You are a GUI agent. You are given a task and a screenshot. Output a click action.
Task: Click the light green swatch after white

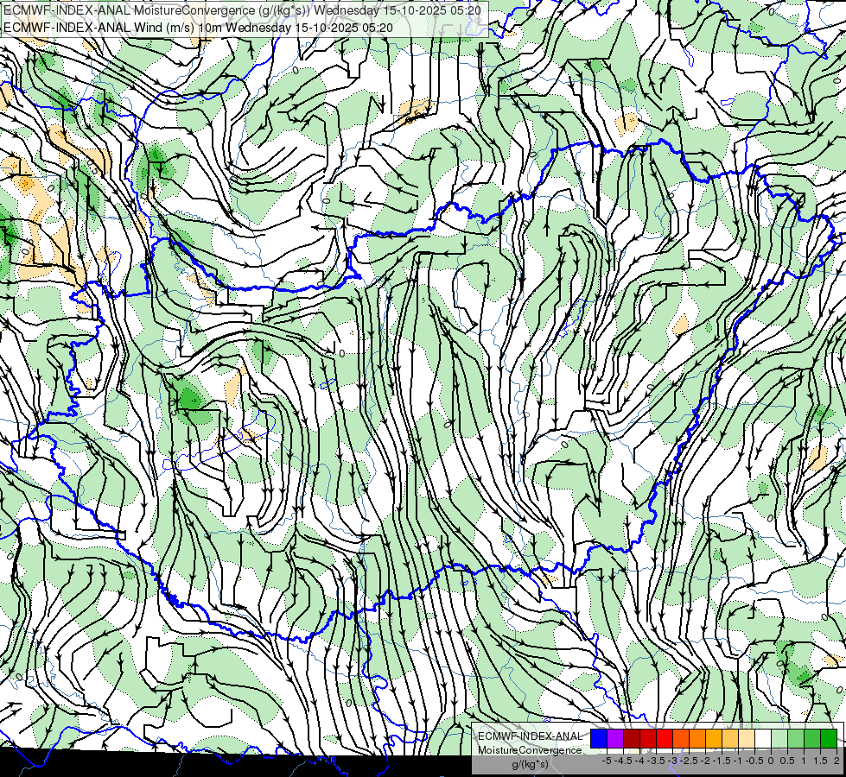point(779,739)
